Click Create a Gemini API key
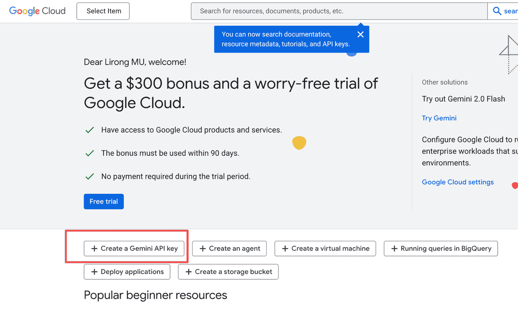The width and height of the screenshot is (518, 312). click(x=134, y=249)
